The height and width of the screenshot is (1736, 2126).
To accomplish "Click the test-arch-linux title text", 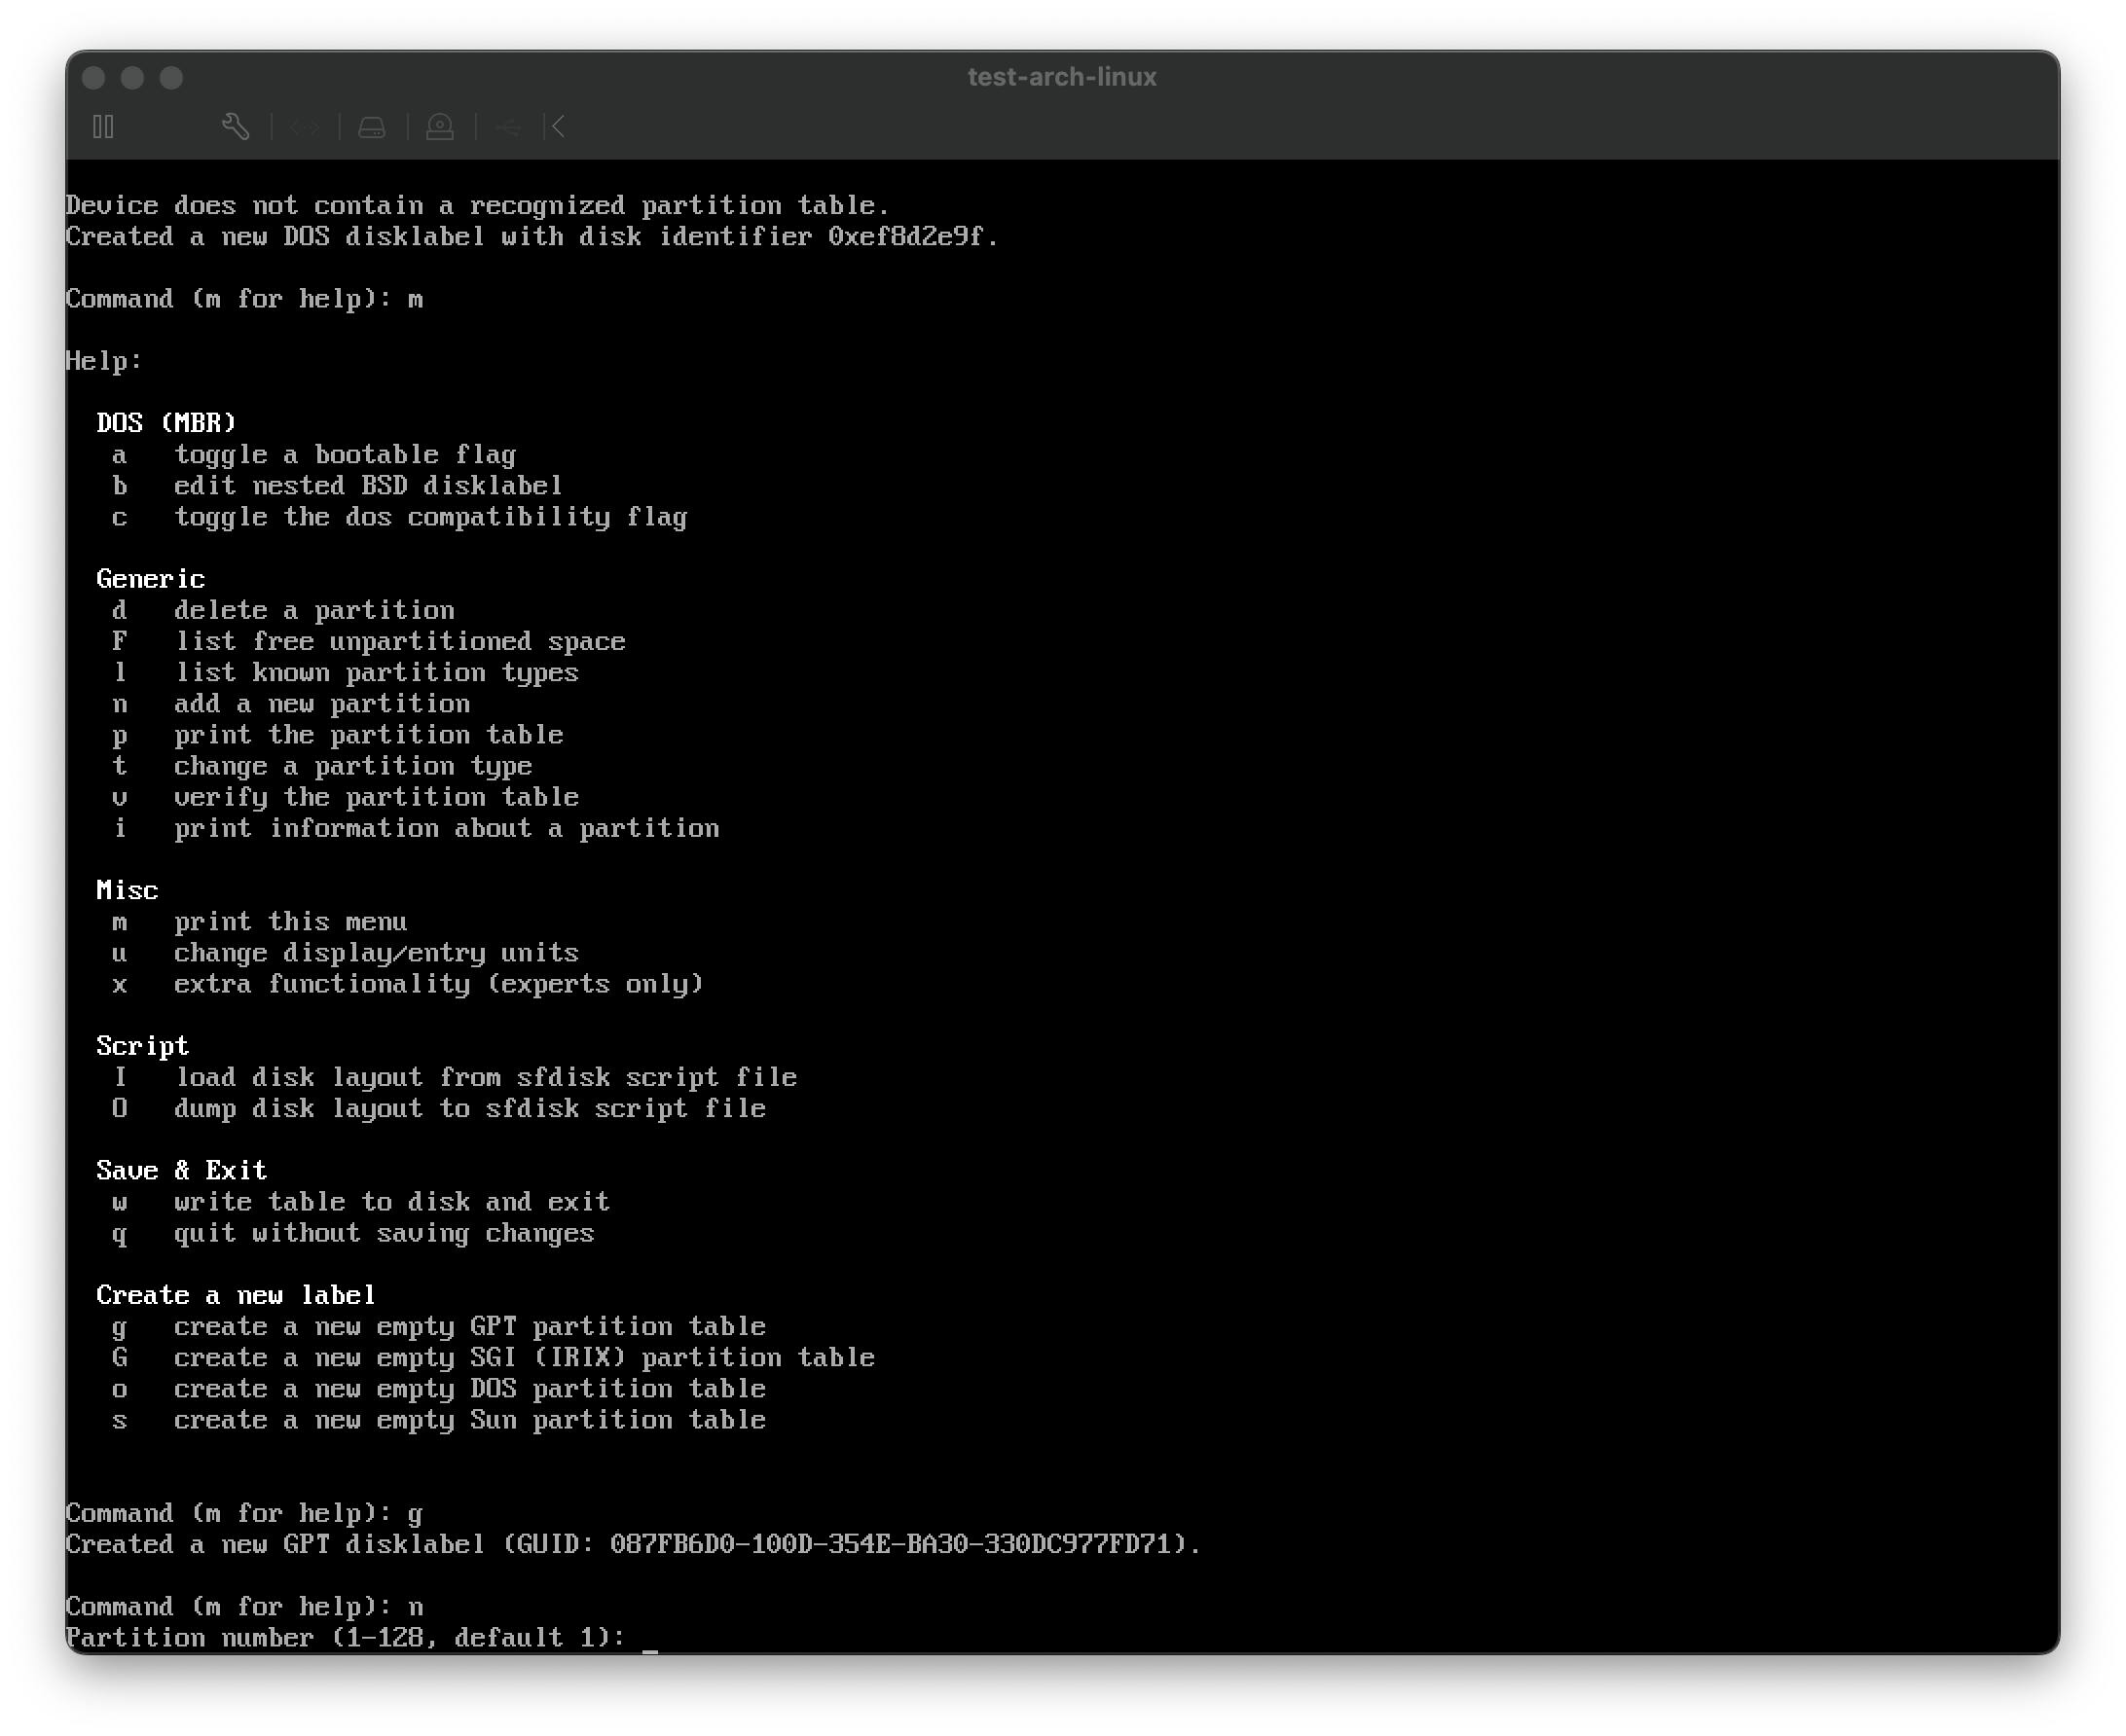I will [1062, 76].
